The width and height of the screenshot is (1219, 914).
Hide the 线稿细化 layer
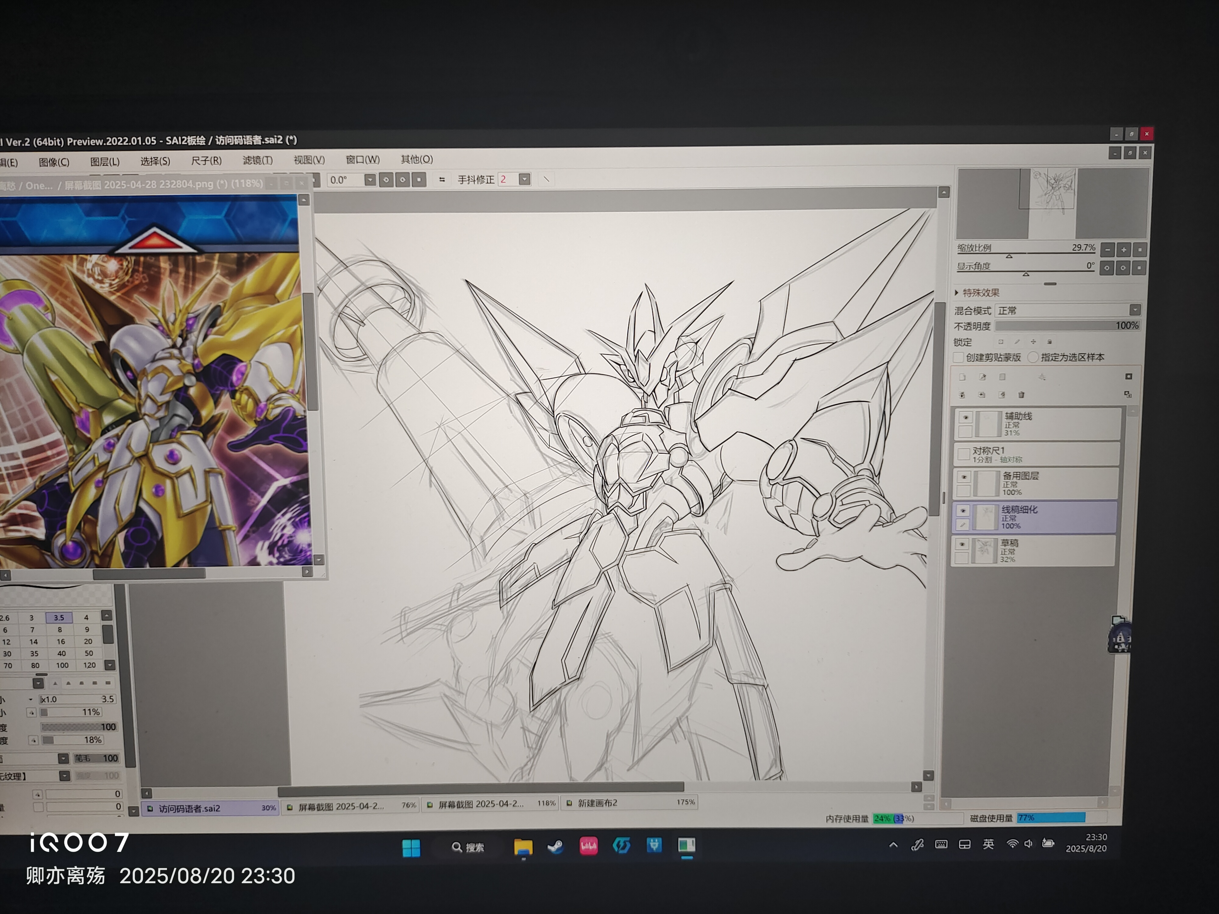coord(963,511)
